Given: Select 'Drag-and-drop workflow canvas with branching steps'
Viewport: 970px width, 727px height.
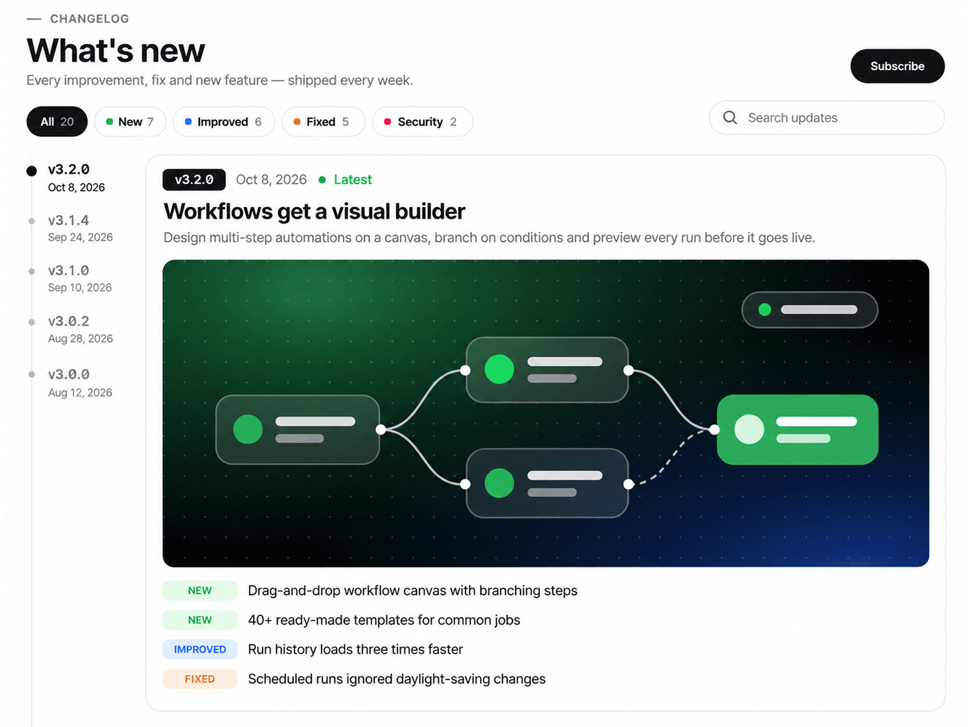Looking at the screenshot, I should tap(413, 590).
